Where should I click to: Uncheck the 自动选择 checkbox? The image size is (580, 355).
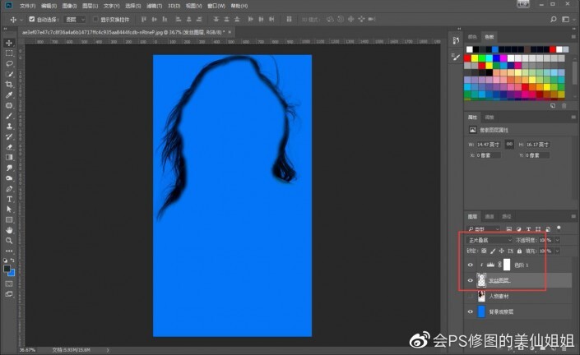pyautogui.click(x=32, y=18)
